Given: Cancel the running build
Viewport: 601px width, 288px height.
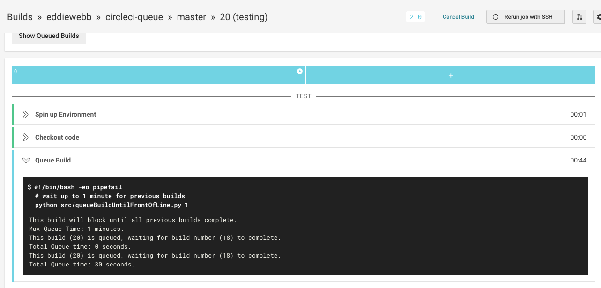Looking at the screenshot, I should (x=458, y=17).
